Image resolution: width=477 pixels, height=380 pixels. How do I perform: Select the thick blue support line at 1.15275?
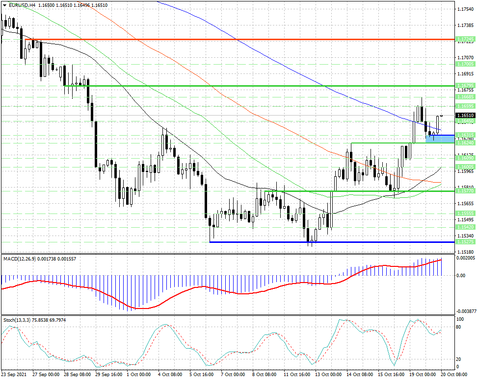tap(332, 242)
